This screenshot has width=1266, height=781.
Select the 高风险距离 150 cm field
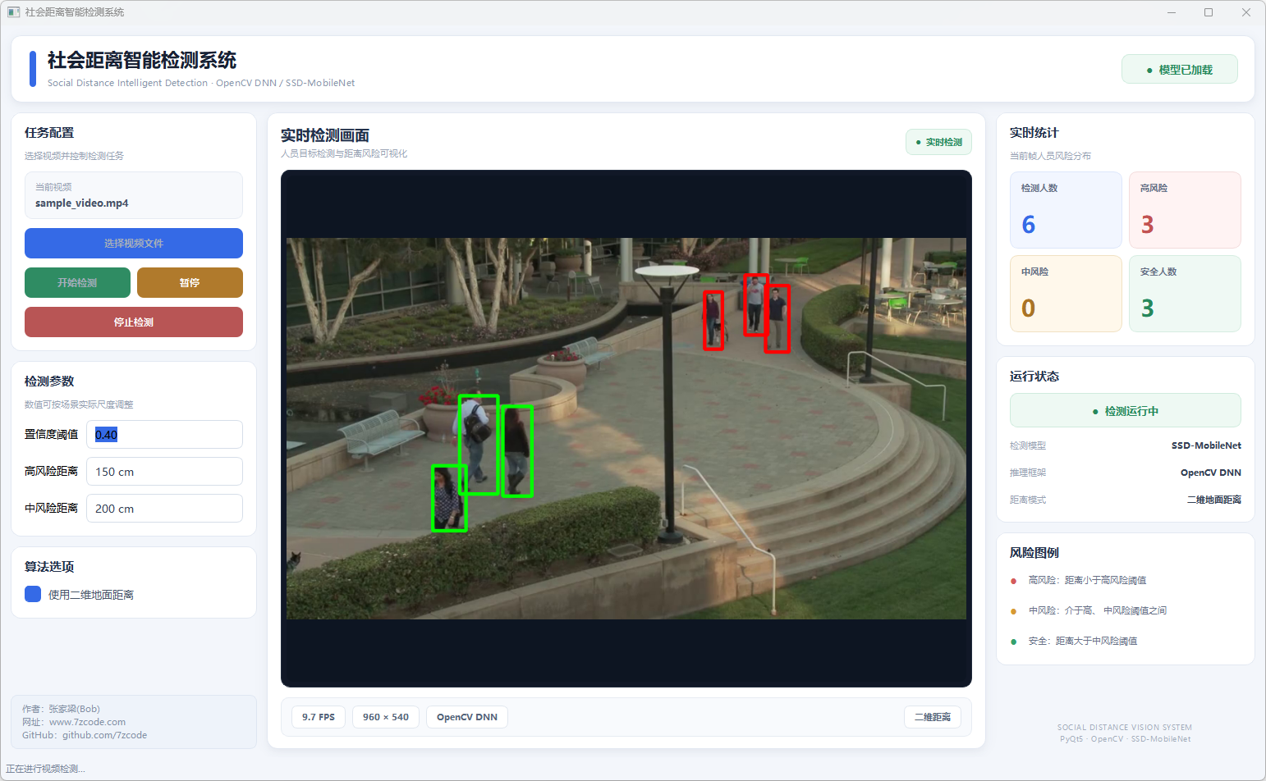pyautogui.click(x=164, y=471)
